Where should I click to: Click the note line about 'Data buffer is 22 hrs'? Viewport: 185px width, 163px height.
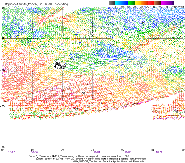pyautogui.click(x=90, y=159)
